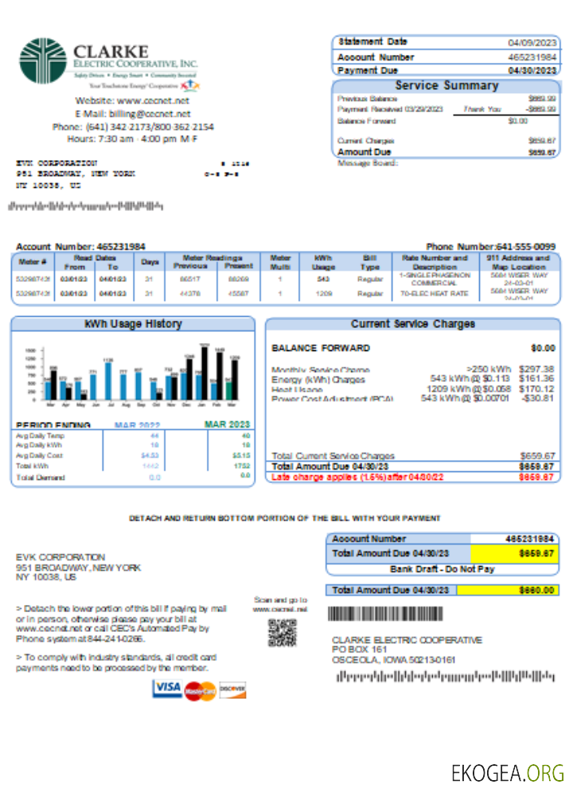Click the 'Read Dates' column header
Viewport: 573px width, 796px height.
(94, 258)
